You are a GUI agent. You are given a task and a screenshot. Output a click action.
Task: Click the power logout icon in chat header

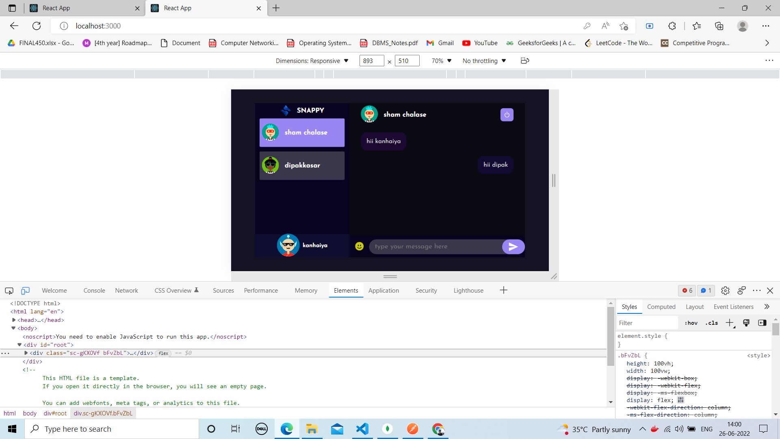tap(507, 114)
